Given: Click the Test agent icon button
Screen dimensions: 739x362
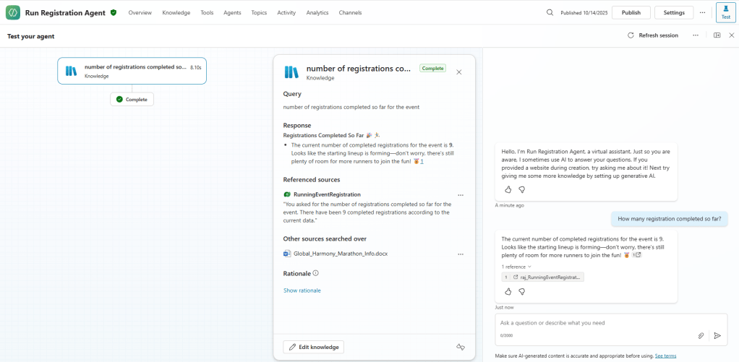Looking at the screenshot, I should 725,12.
